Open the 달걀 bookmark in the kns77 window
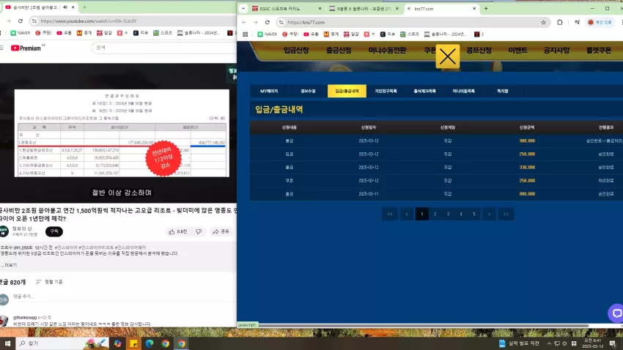623x350 pixels. point(351,34)
